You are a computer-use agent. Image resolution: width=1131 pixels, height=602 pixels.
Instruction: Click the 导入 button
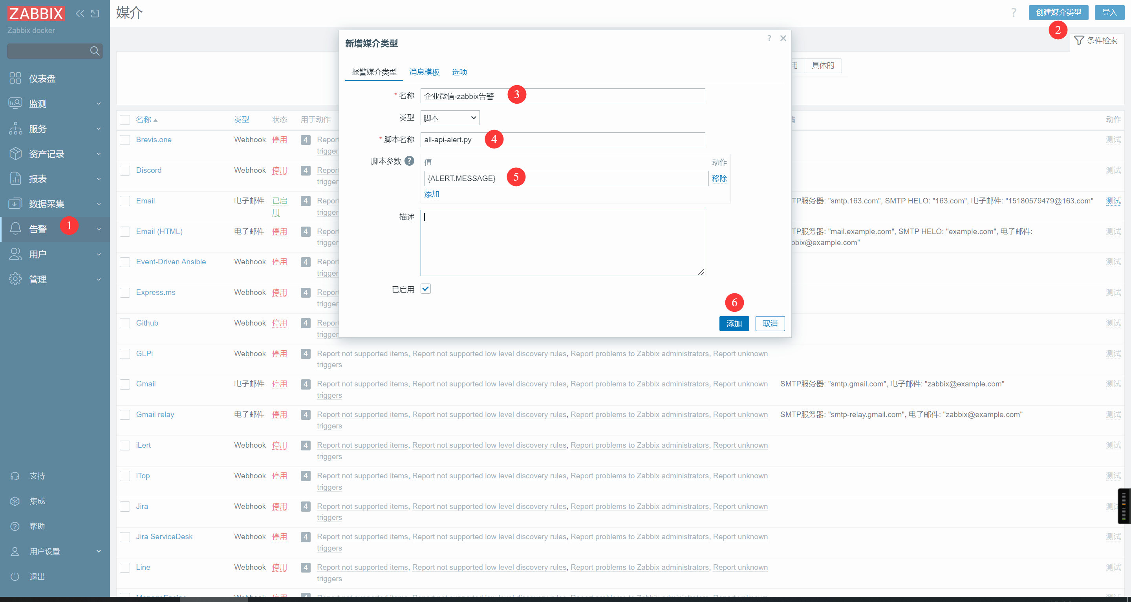[x=1109, y=12]
